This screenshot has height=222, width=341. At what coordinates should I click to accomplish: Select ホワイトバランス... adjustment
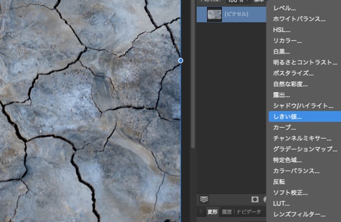(x=299, y=19)
